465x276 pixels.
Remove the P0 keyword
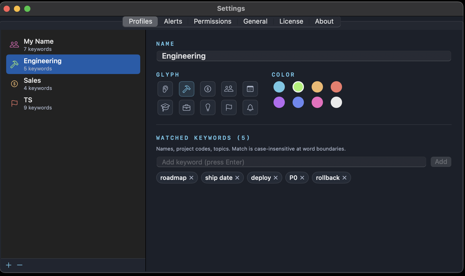pyautogui.click(x=302, y=178)
